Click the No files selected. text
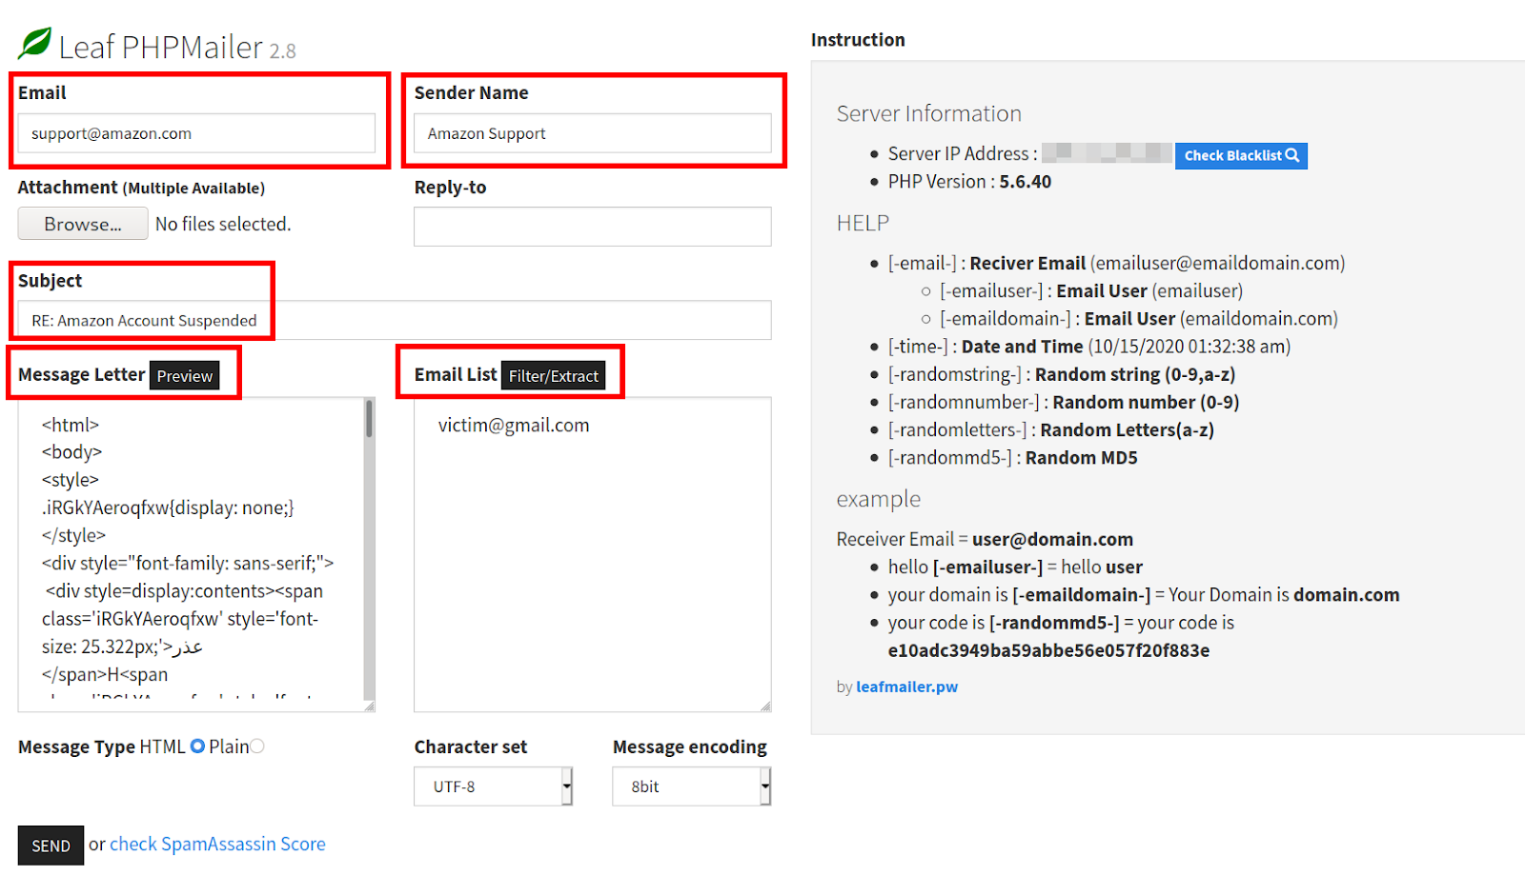The width and height of the screenshot is (1525, 896). pos(223,224)
